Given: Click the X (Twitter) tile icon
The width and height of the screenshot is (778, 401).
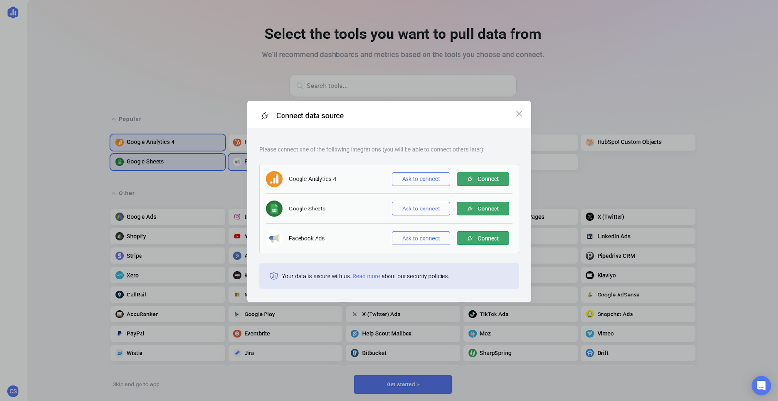Looking at the screenshot, I should 590,217.
